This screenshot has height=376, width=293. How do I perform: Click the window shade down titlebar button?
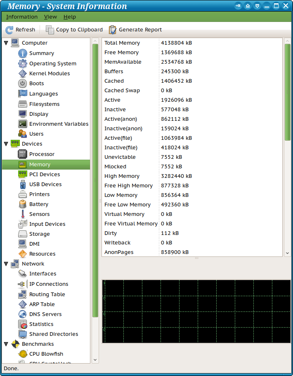(257, 6)
